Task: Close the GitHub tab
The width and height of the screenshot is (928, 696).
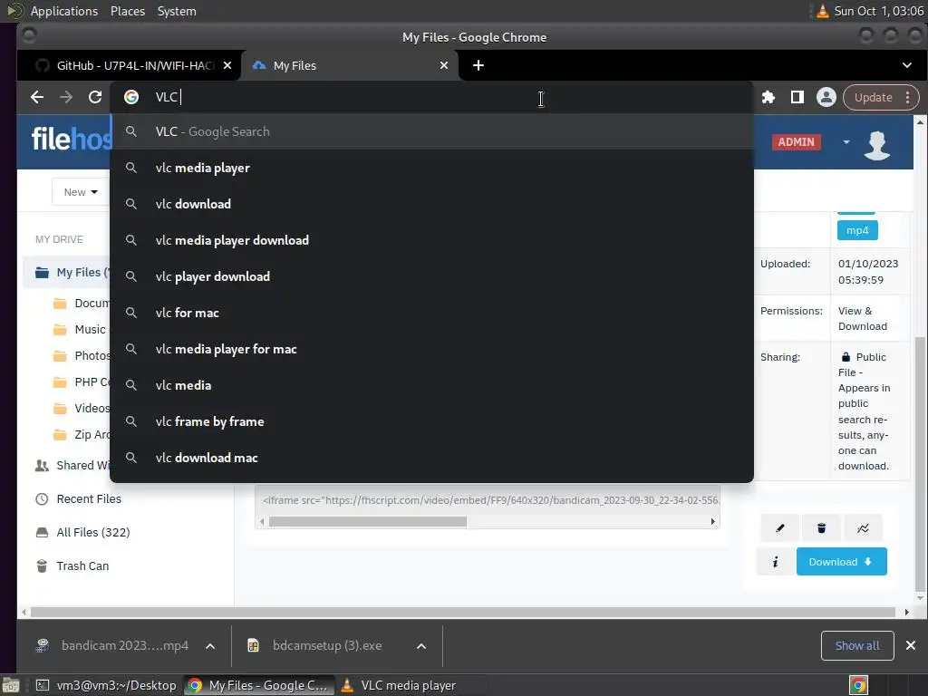Action: [x=227, y=65]
